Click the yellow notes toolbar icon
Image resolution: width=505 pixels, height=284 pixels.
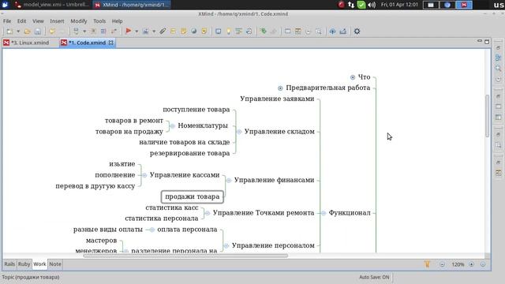[183, 32]
